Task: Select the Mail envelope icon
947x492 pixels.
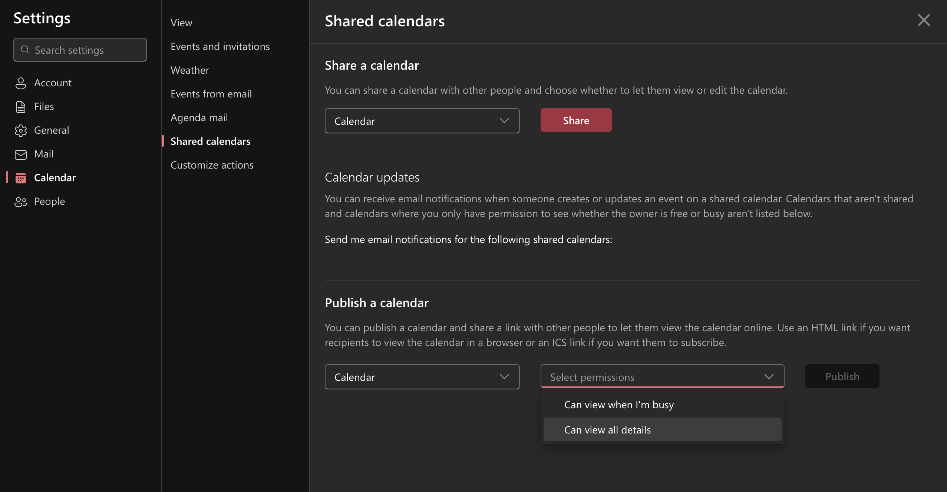Action: 21,154
